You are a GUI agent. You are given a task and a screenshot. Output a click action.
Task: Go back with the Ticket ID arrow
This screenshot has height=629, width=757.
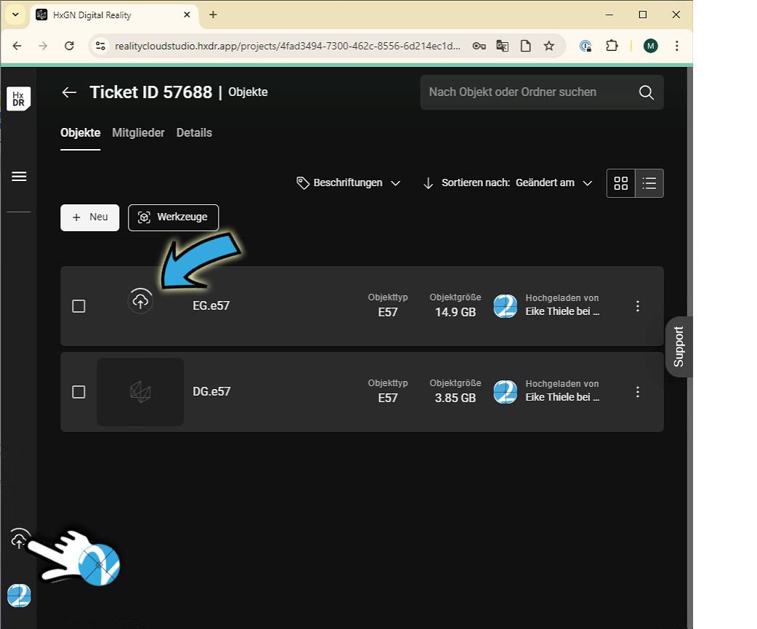pos(70,92)
